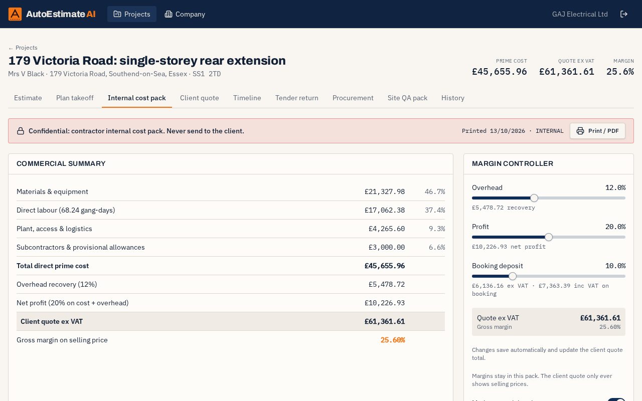Click the Direct labour (68.24 gang-days) row
The width and height of the screenshot is (642, 401).
tap(231, 210)
